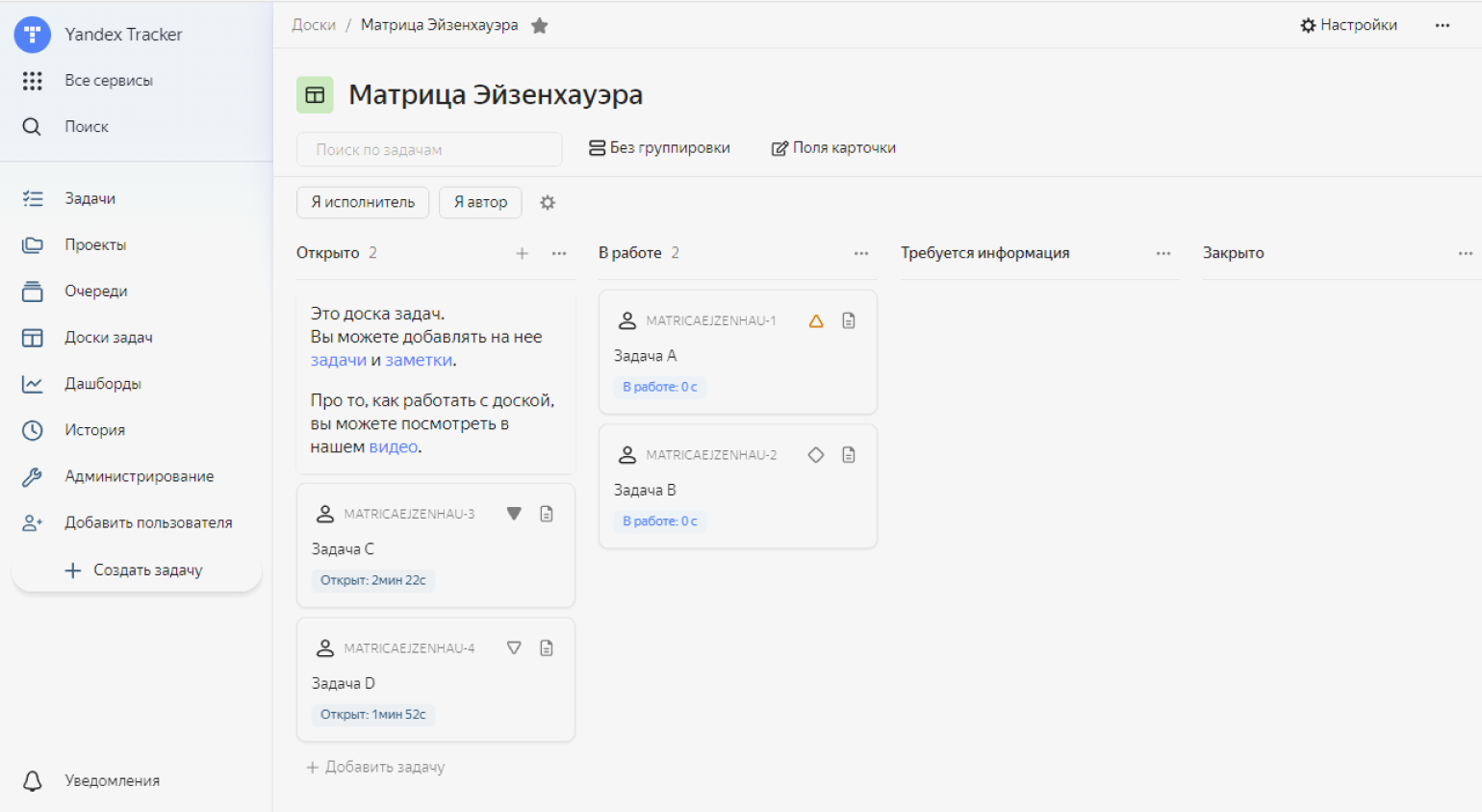Click the priority icon on Задача C

(x=514, y=514)
